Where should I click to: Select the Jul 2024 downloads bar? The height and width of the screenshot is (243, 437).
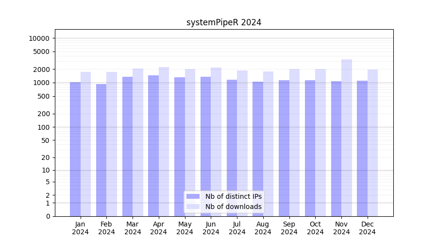(242, 143)
